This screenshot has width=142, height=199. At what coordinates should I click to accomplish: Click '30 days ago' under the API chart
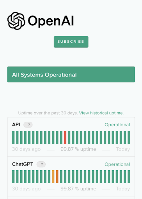(27, 149)
